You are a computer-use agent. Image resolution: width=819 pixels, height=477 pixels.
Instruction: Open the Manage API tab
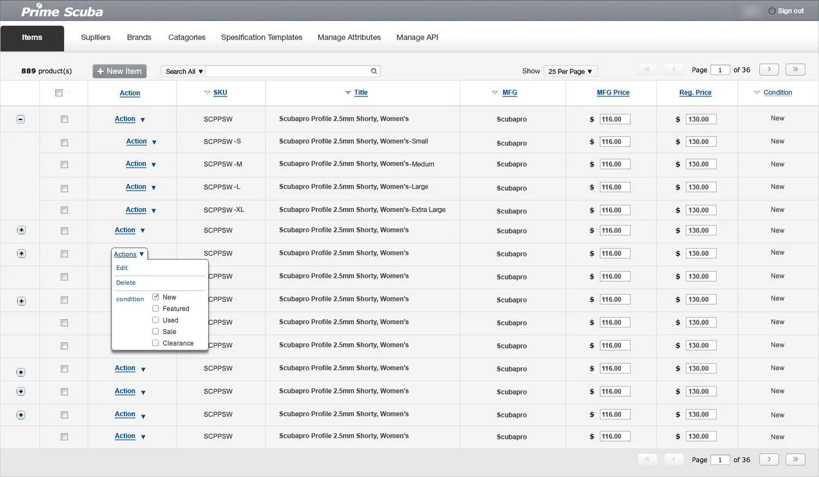(x=417, y=38)
